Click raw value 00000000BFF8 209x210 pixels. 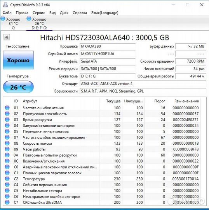click(x=186, y=149)
